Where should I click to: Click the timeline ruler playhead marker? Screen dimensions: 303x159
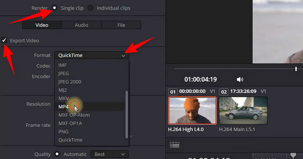293,155
